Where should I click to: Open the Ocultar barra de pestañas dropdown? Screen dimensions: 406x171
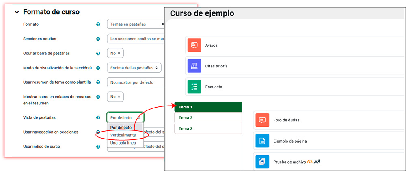click(x=115, y=53)
